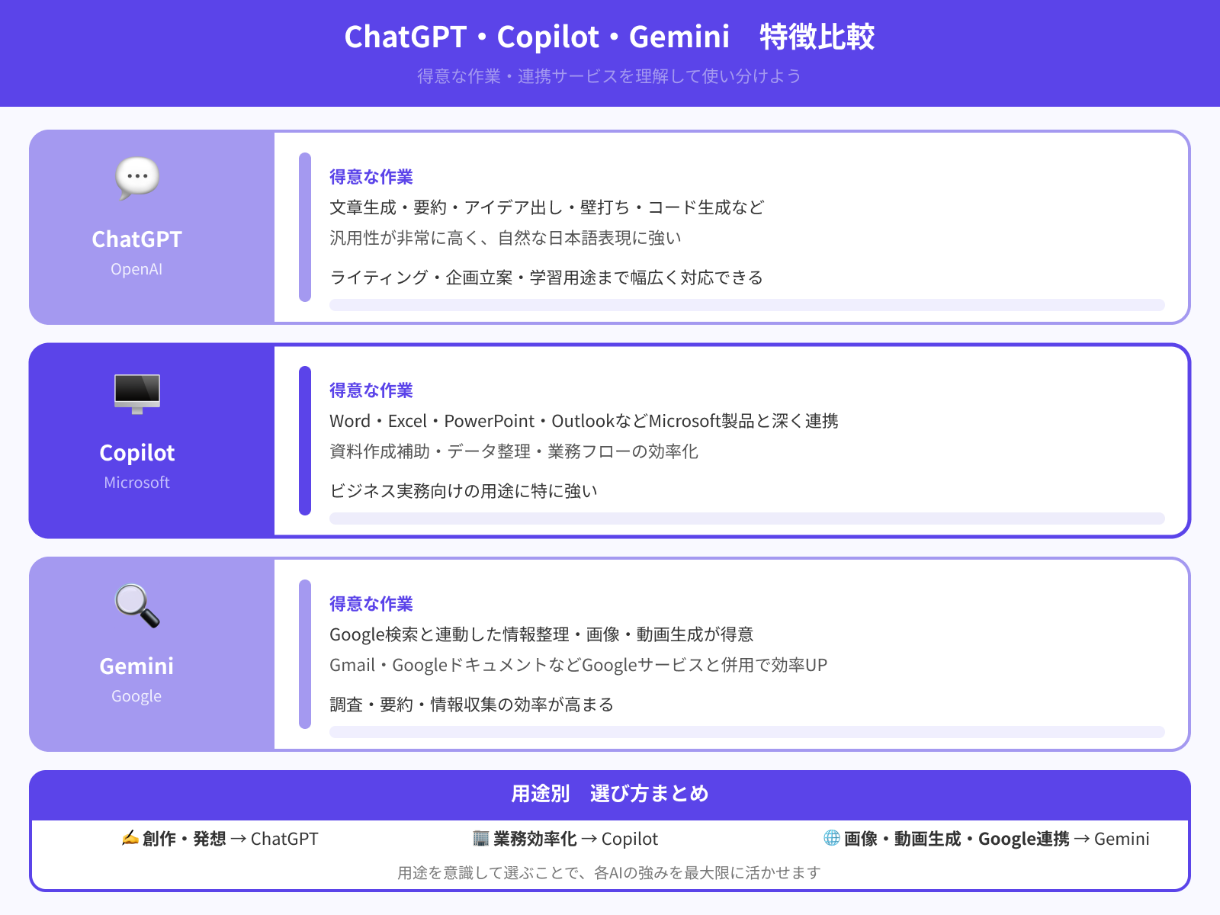Click the Word・Excel・PowerPoint・Outlook text line
1220x915 pixels.
click(x=583, y=421)
